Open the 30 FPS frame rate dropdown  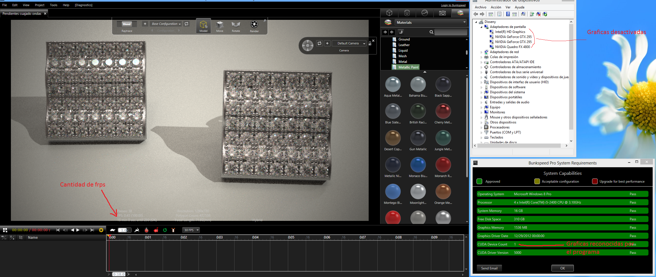pyautogui.click(x=191, y=230)
